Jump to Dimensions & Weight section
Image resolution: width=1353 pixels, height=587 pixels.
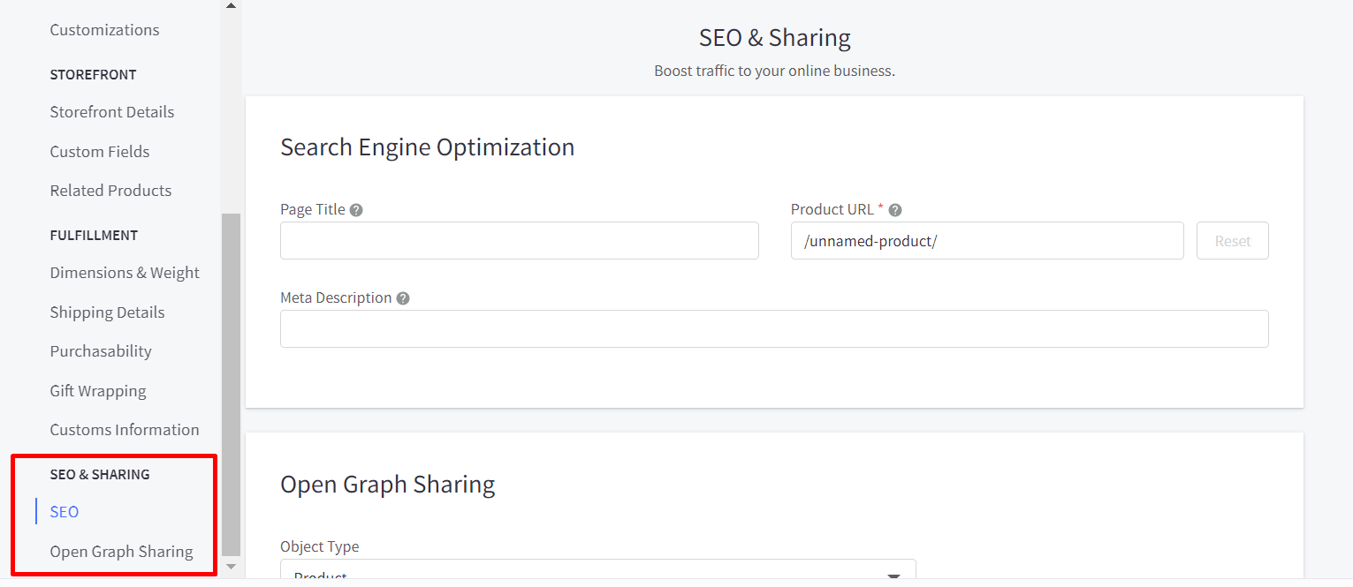125,273
